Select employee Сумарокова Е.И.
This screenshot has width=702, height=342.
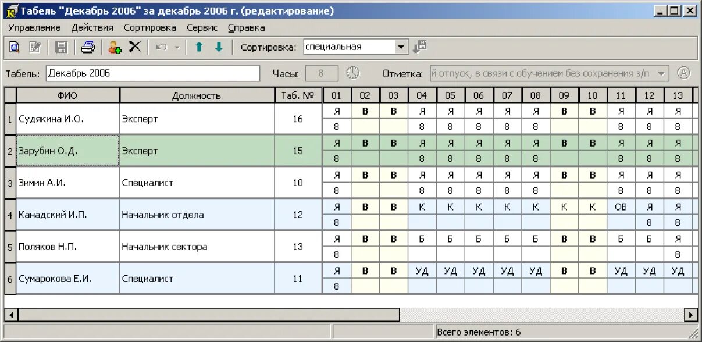(68, 279)
